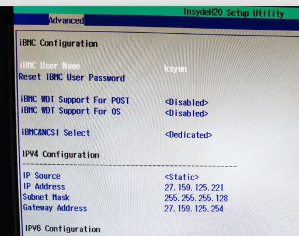Change the Static IP source value

point(182,177)
